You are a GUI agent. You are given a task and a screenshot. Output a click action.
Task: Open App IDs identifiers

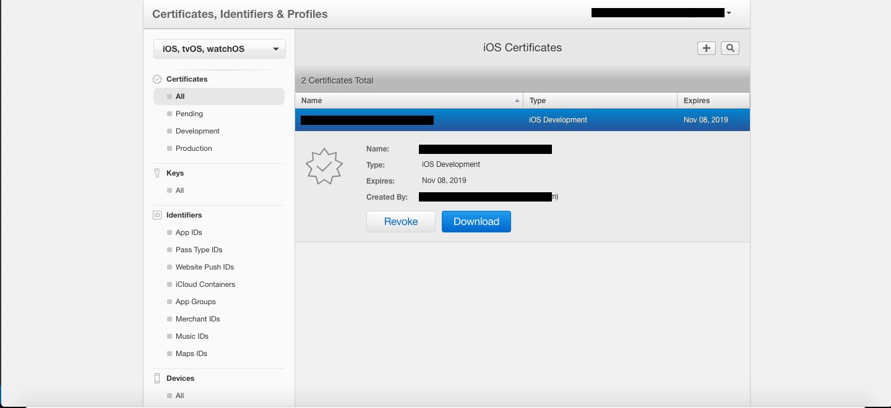click(x=189, y=232)
